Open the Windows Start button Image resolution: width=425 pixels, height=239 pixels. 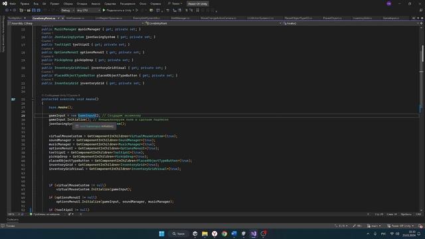coord(161,234)
